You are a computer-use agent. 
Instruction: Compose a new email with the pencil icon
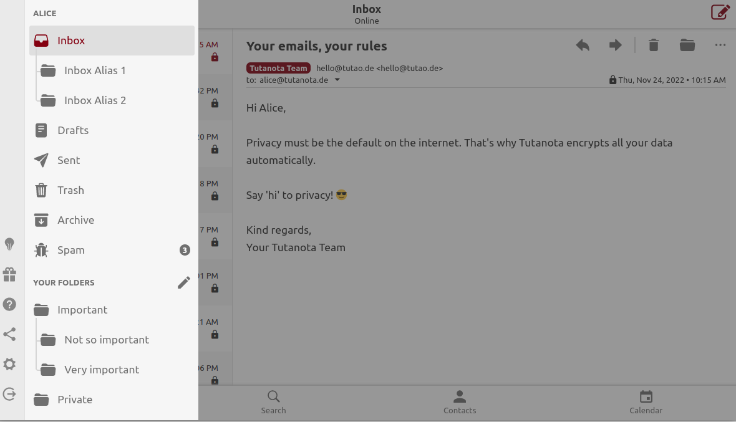click(720, 12)
